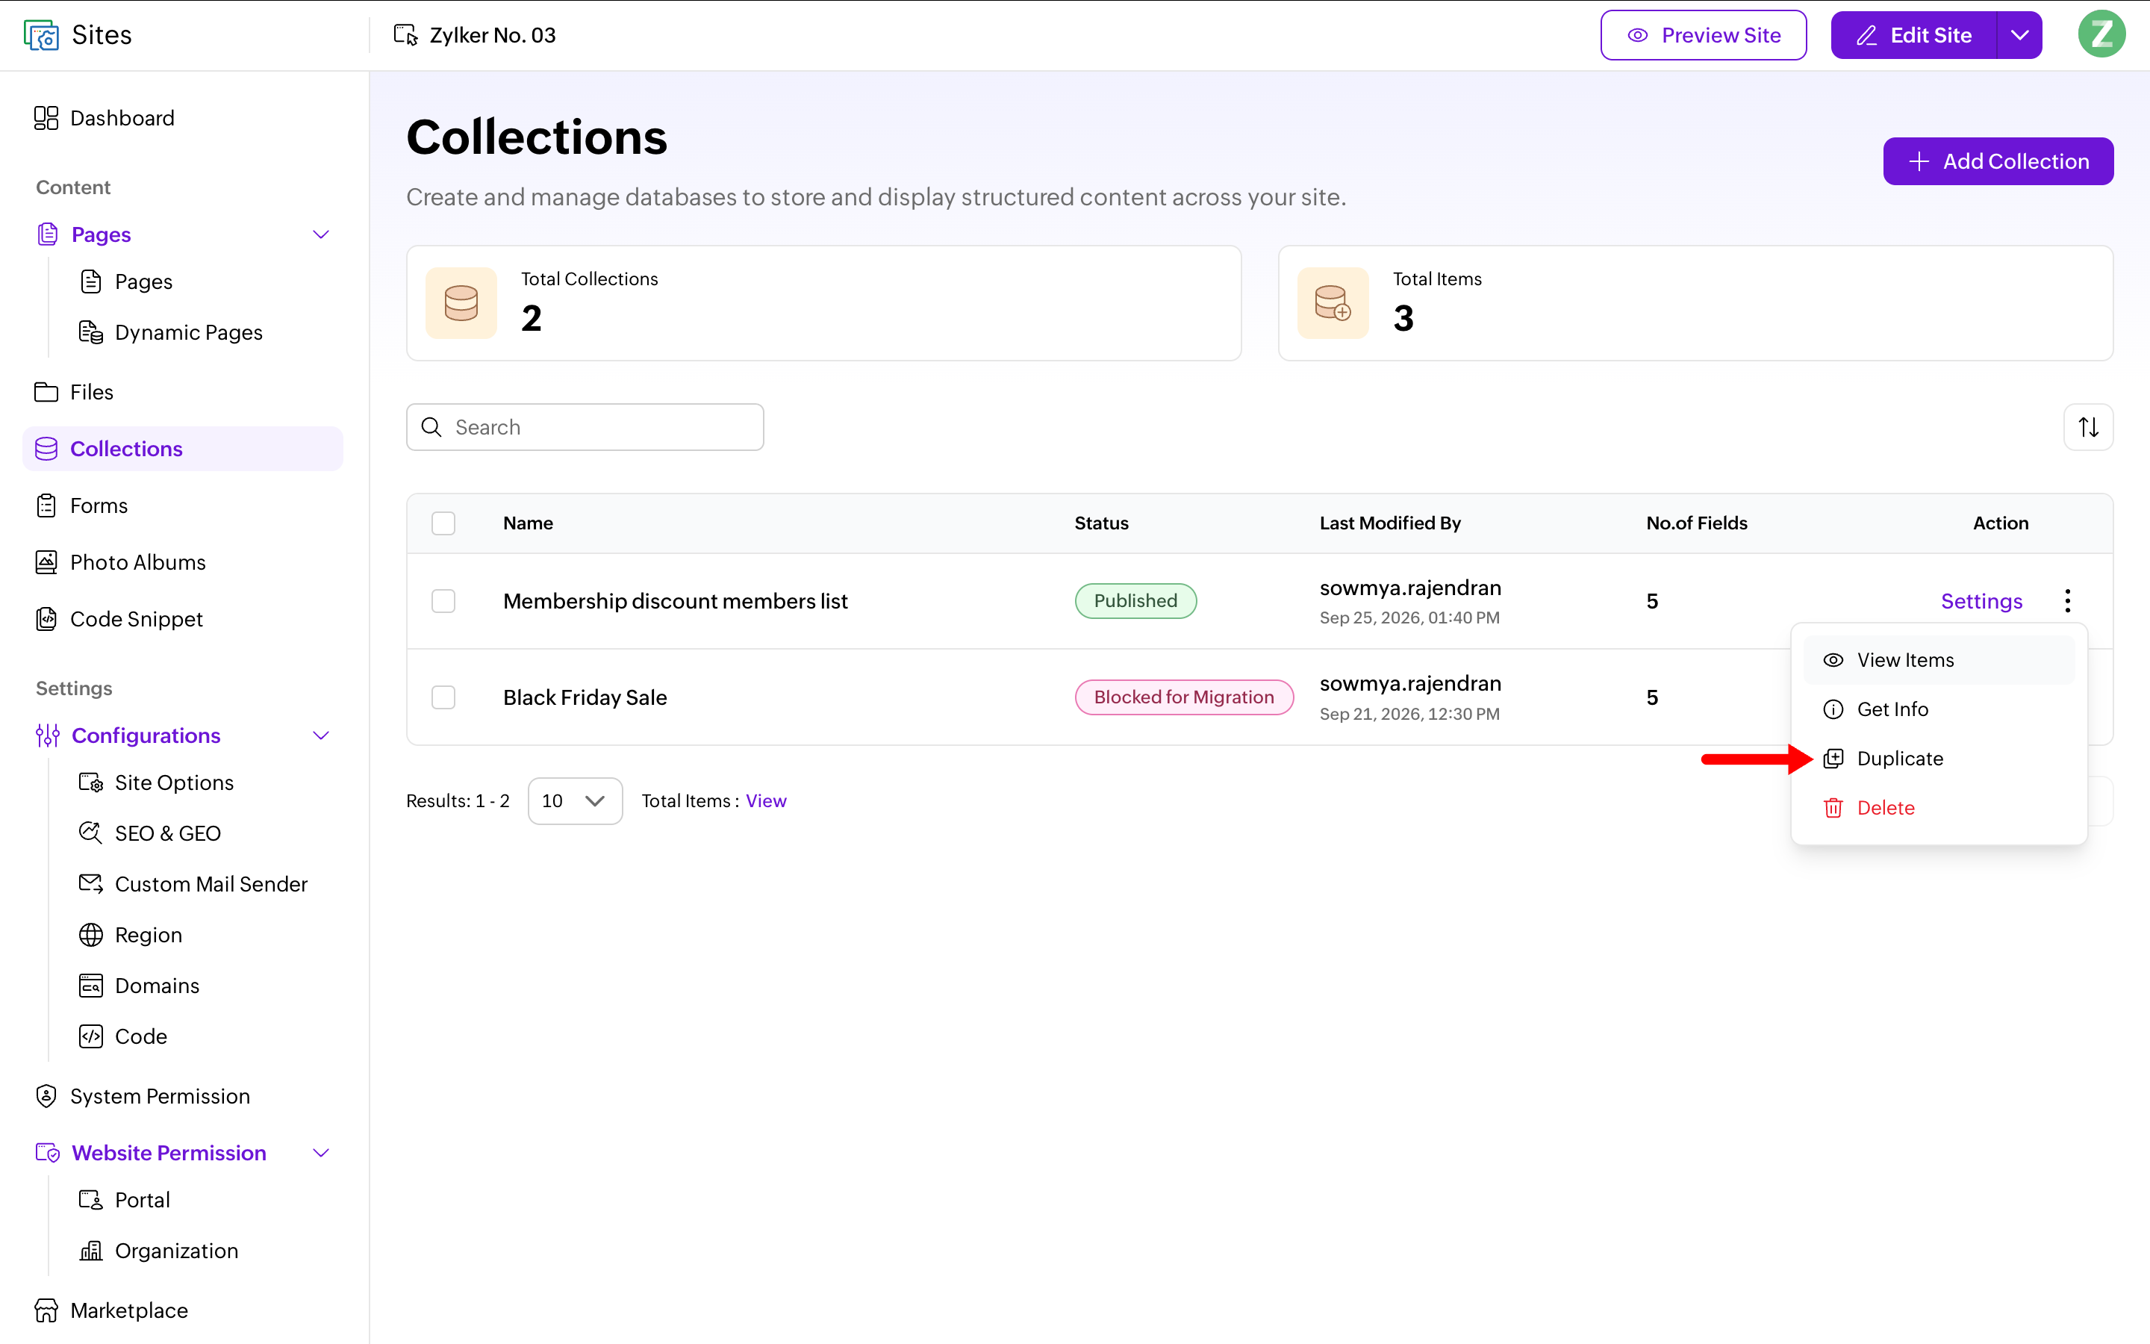
Task: Click the Sites logo icon
Action: (41, 36)
